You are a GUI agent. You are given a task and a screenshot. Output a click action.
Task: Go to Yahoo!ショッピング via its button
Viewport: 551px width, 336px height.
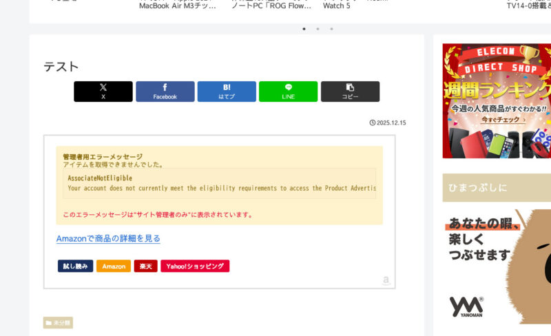(195, 266)
